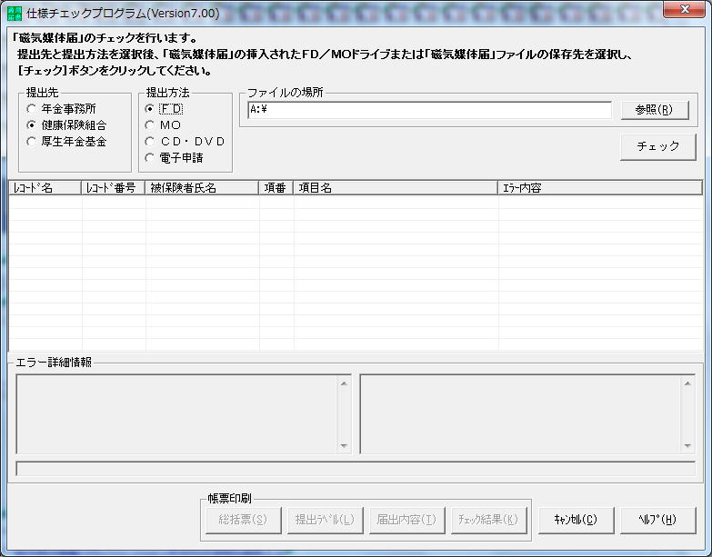Click the ﾁｪｯｸ結果(K) print button
This screenshot has height=557, width=712.
point(488,520)
